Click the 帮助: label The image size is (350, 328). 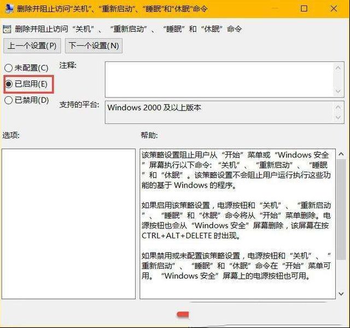(x=149, y=135)
